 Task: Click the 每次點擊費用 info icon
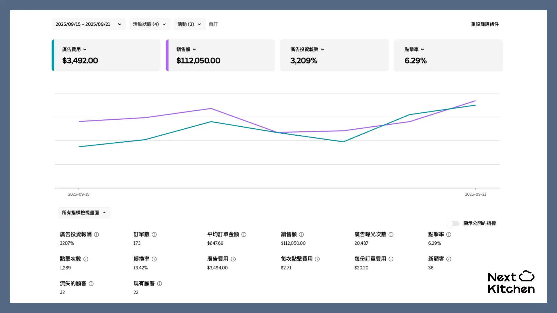pos(317,259)
